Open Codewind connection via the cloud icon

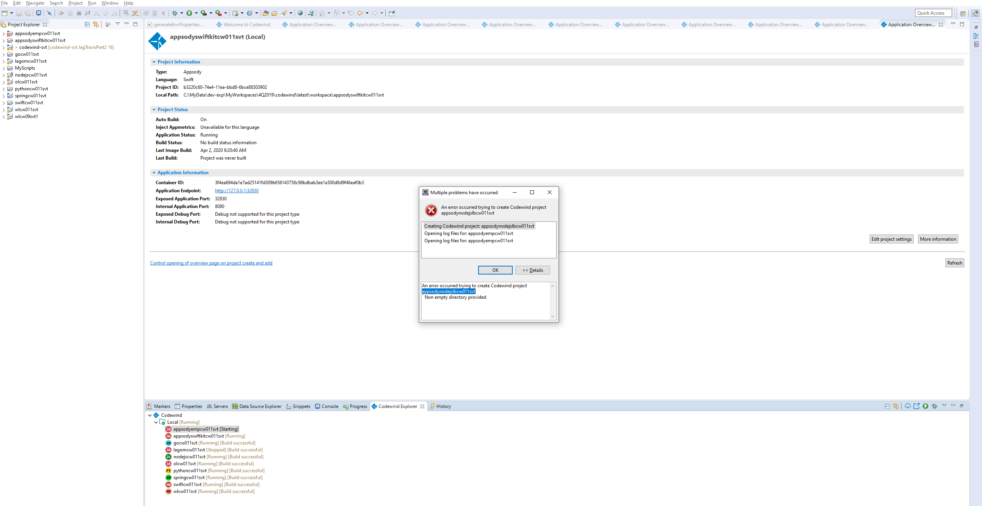(908, 406)
